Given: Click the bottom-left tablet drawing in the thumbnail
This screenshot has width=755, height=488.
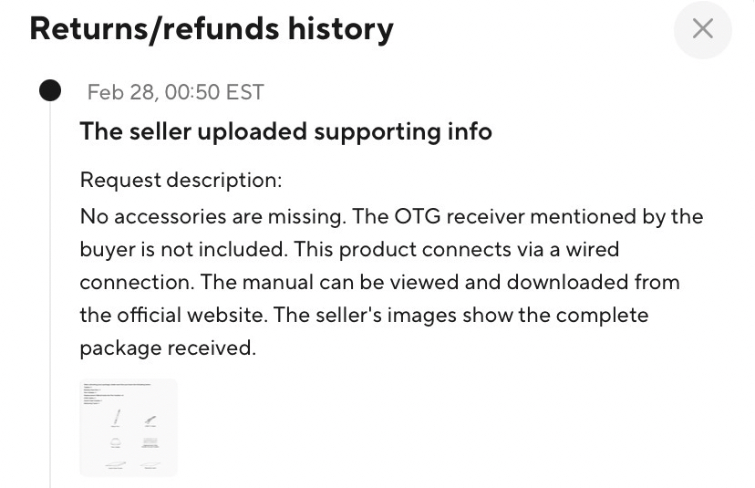Looking at the screenshot, I should coord(114,464).
